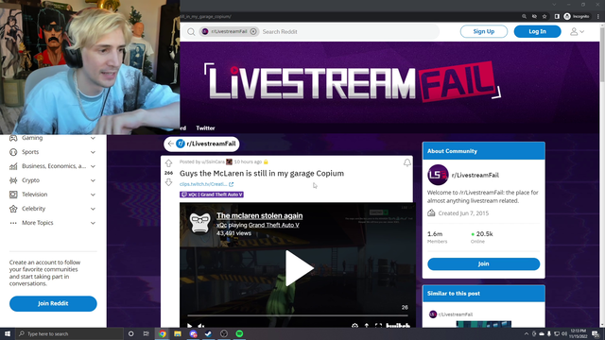Viewport: 605px width, 340px height.
Task: Click the Sports topic icon
Action: coord(13,152)
